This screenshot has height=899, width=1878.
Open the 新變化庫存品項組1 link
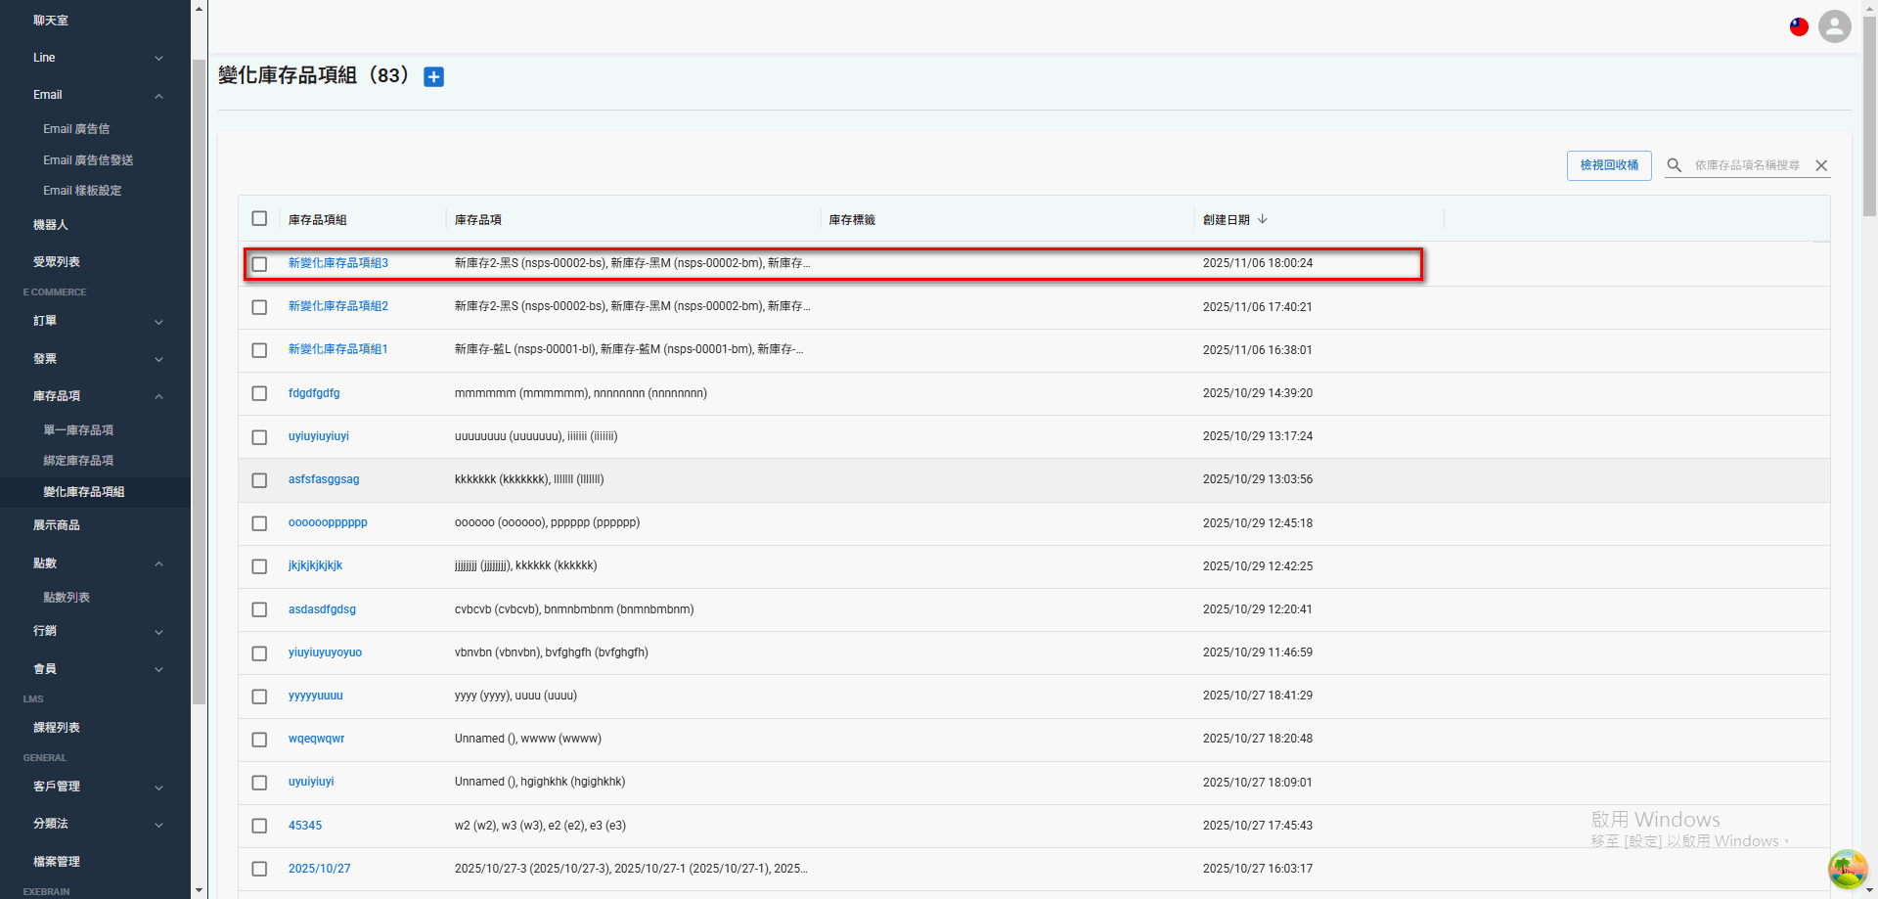coord(338,349)
